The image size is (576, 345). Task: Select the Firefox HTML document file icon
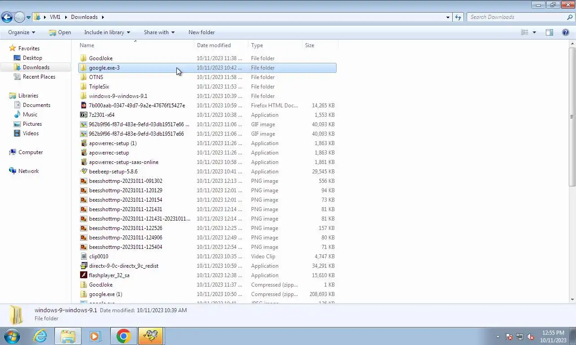83,106
